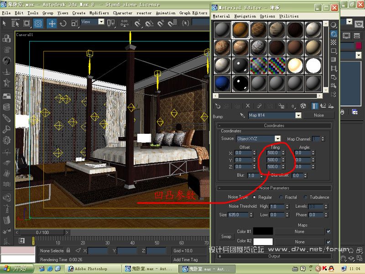Open the Material menu in Material Editor
The height and width of the screenshot is (274, 365).
click(x=221, y=16)
